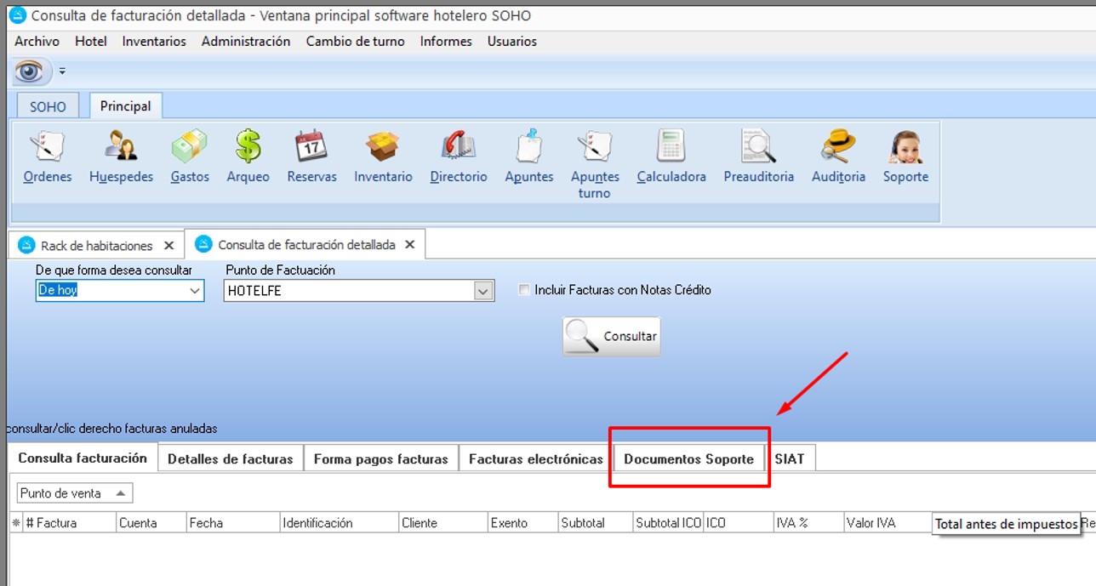Launch the Calculadora icon

click(671, 147)
